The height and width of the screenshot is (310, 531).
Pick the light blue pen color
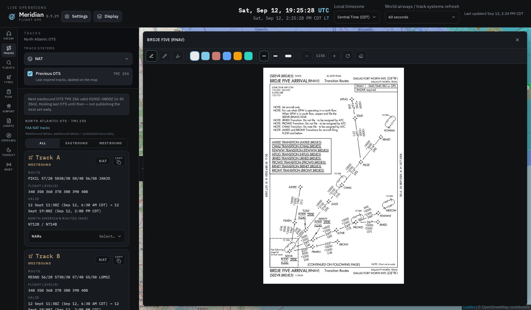coord(205,56)
